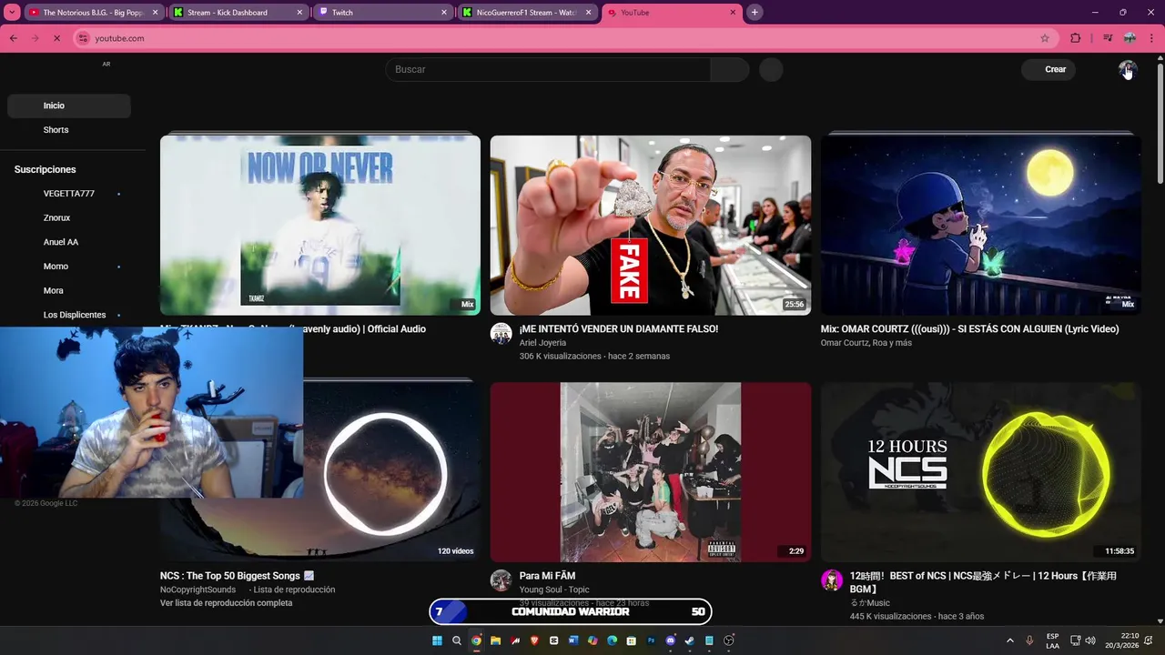Open the FAKE diamond video thumbnail
This screenshot has height=655, width=1165.
(651, 225)
